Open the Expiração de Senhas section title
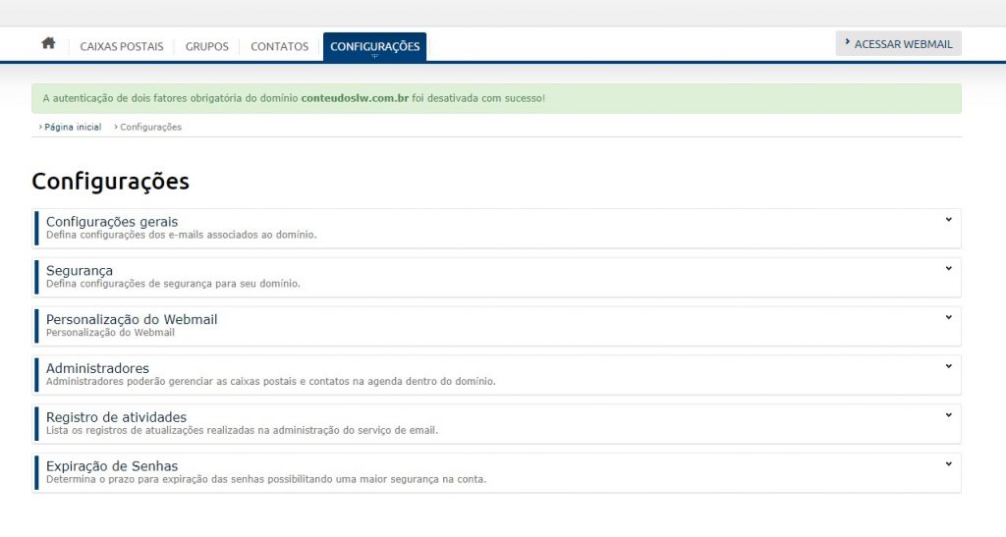 (x=112, y=466)
